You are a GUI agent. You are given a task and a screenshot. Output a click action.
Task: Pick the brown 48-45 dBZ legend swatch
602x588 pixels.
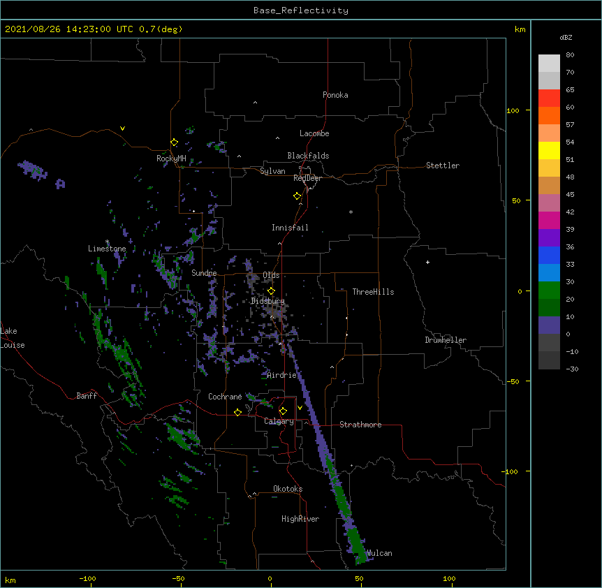click(x=549, y=185)
